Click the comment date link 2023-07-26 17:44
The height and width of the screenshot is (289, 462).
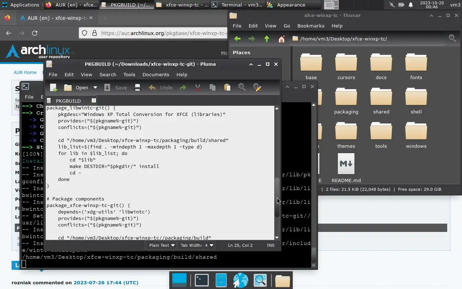[x=106, y=282]
